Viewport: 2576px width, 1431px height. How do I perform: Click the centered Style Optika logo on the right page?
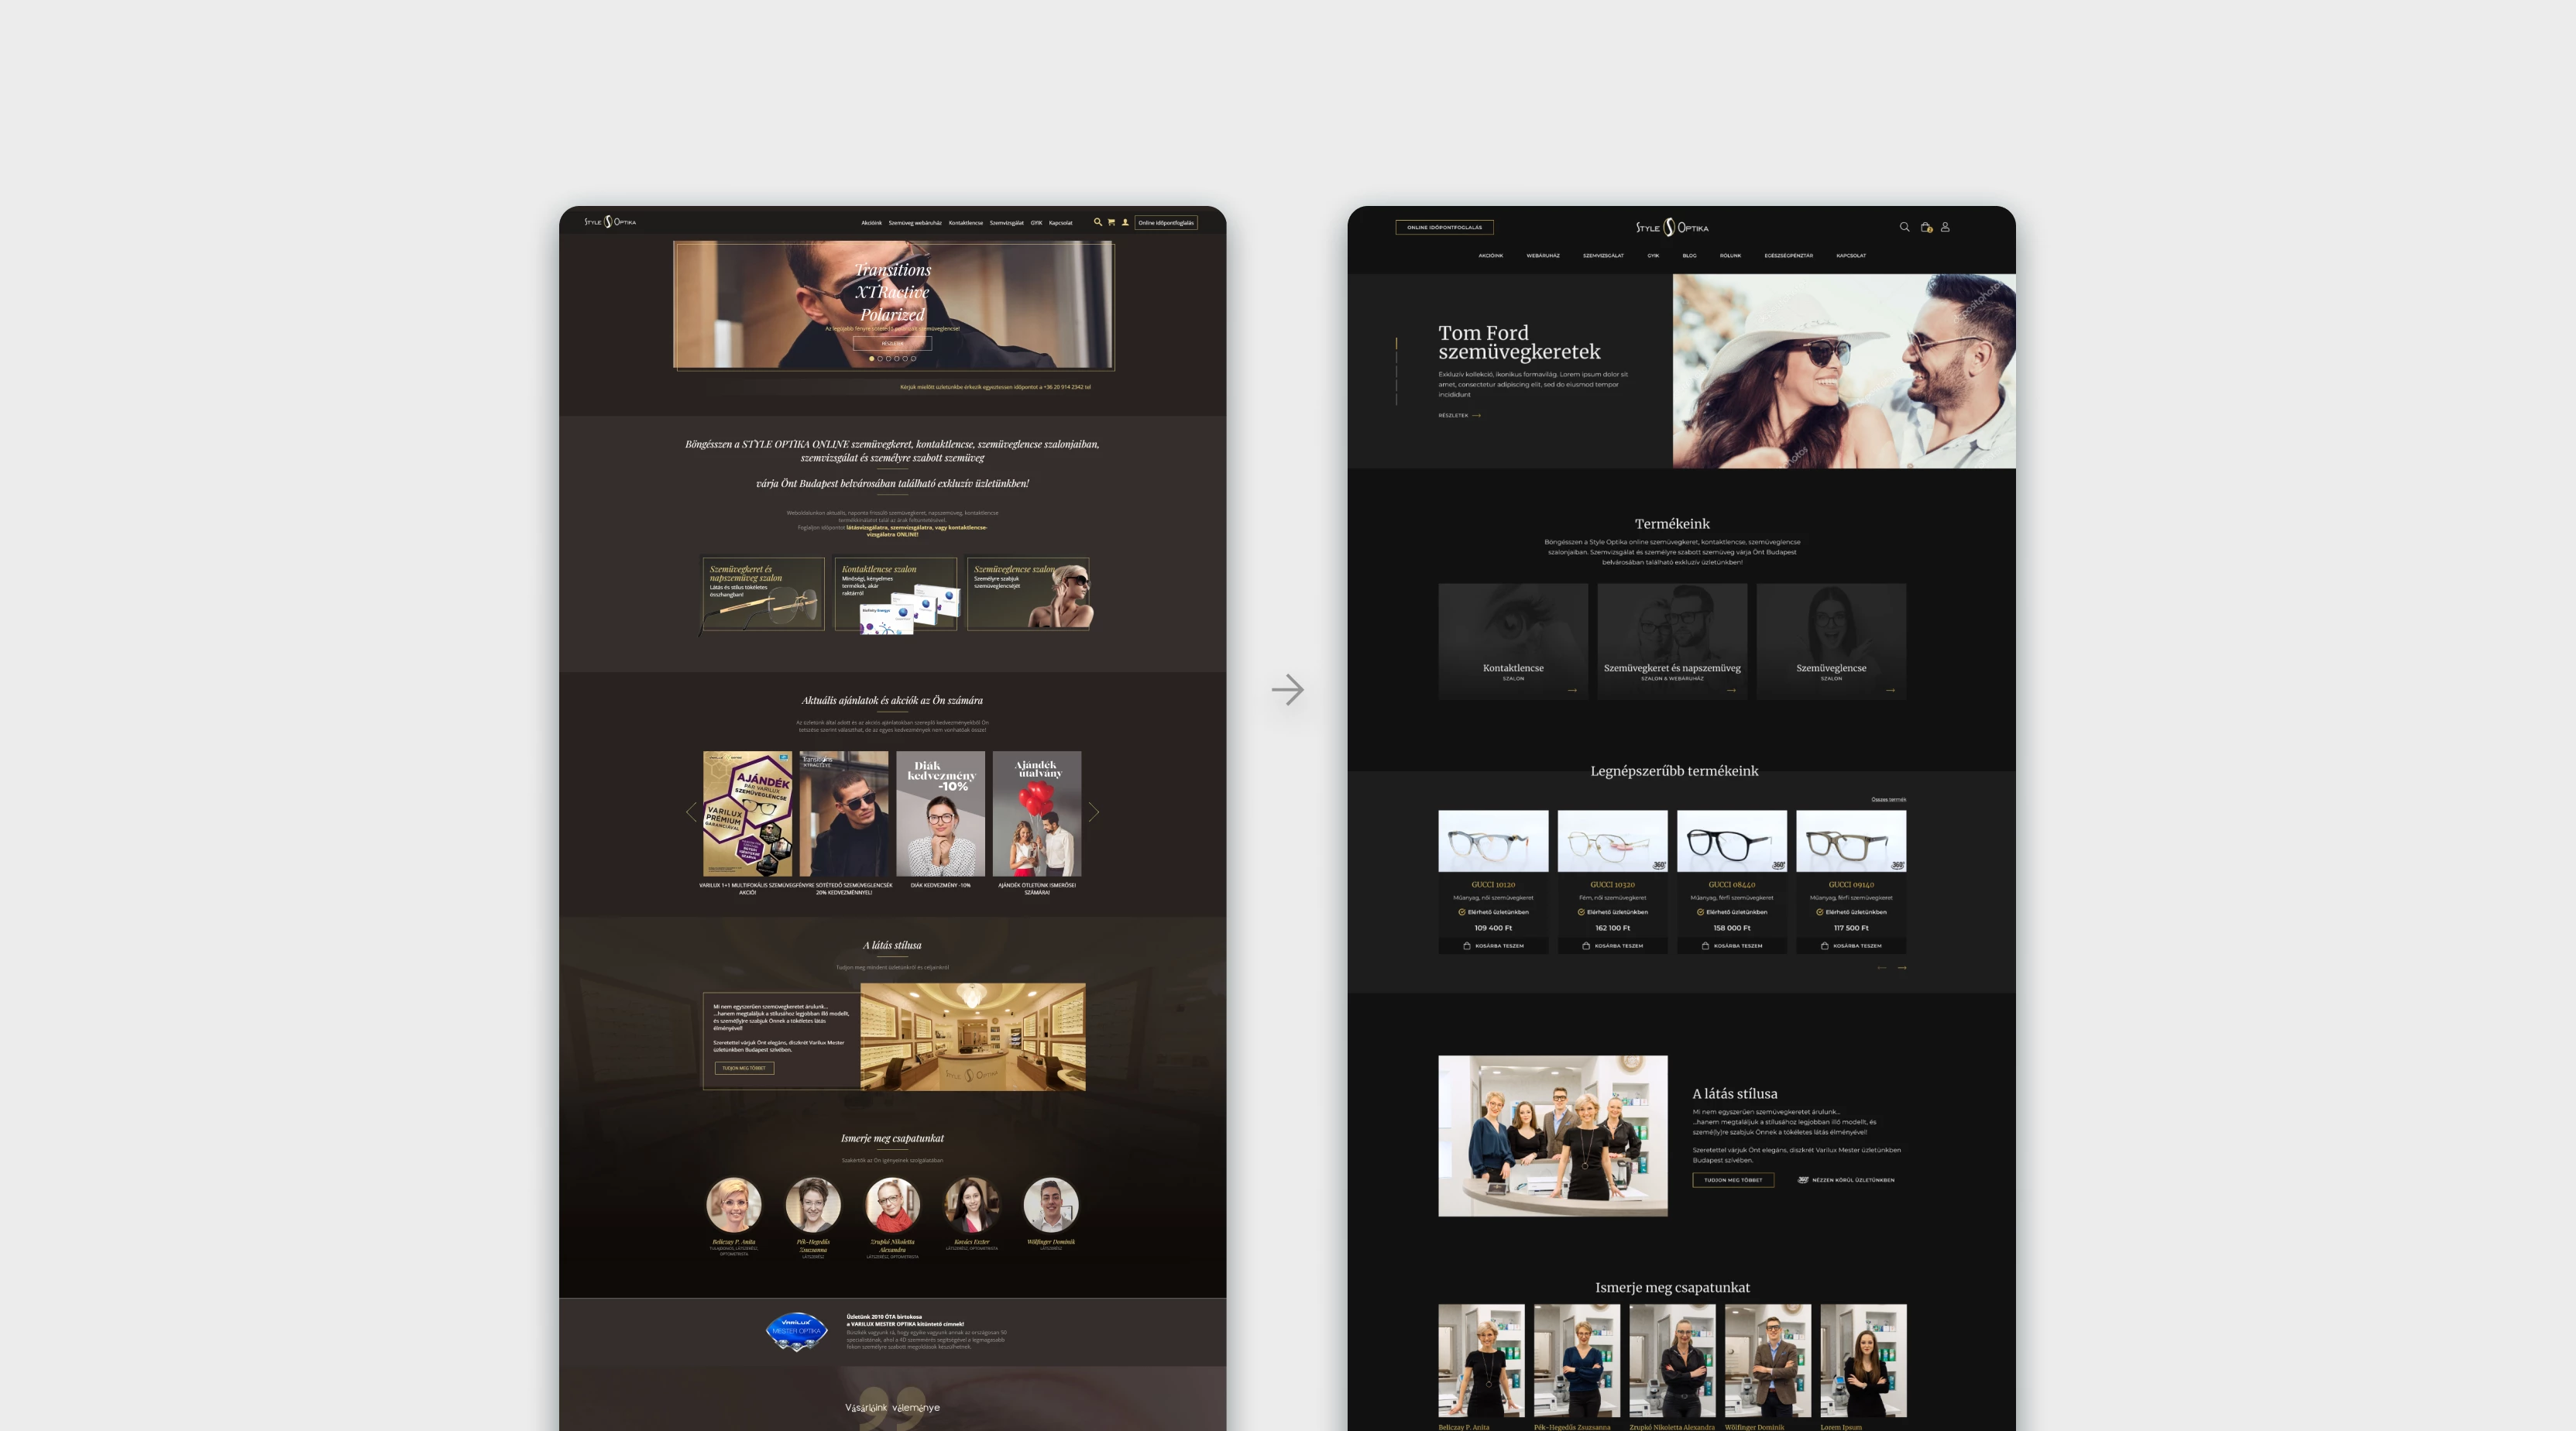pyautogui.click(x=1672, y=228)
